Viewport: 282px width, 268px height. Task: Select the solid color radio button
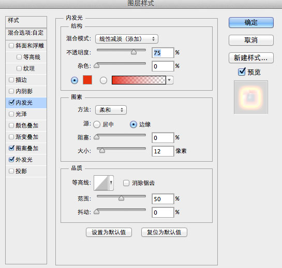coord(75,80)
